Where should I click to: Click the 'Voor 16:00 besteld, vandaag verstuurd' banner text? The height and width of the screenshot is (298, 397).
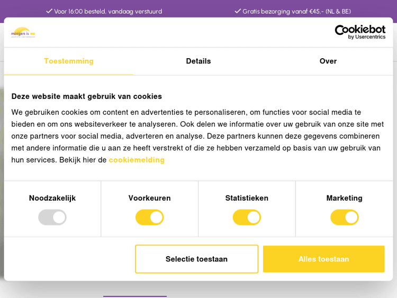(x=108, y=11)
